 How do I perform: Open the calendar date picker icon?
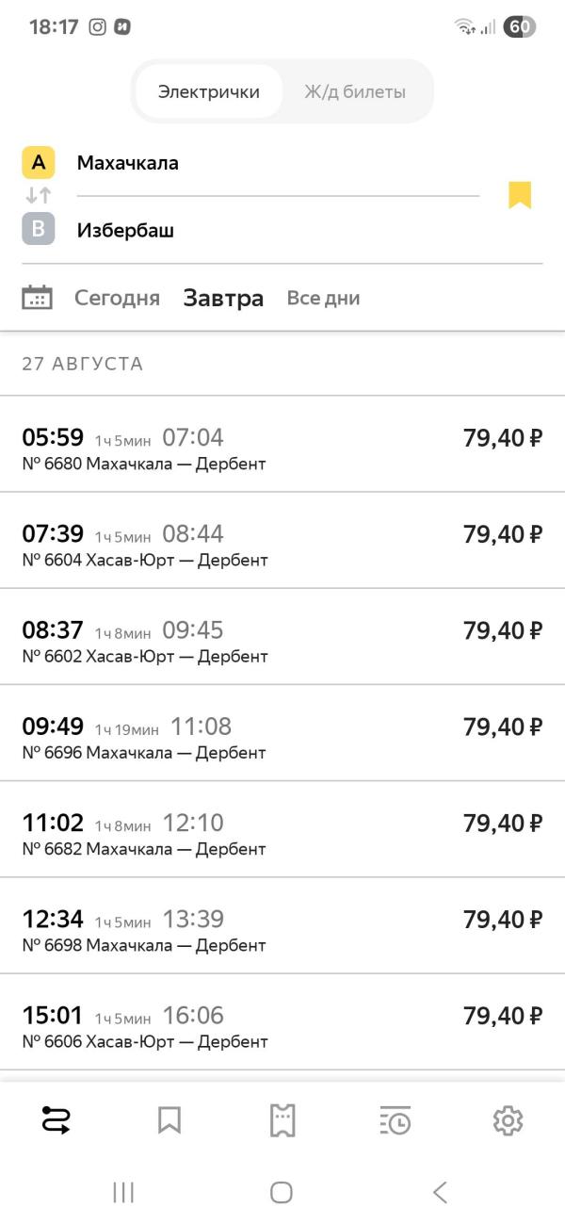pos(37,298)
